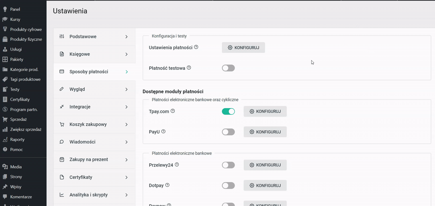Open the Wiadomości settings tab
Screen dimensions: 435x206
[94, 142]
